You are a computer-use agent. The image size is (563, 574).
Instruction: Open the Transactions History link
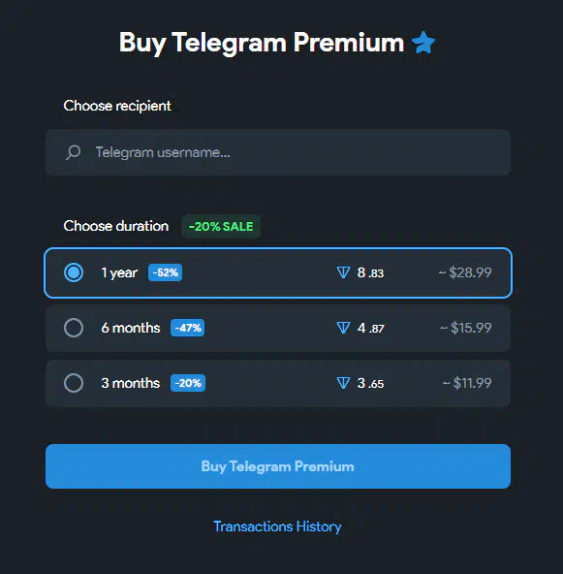click(278, 526)
